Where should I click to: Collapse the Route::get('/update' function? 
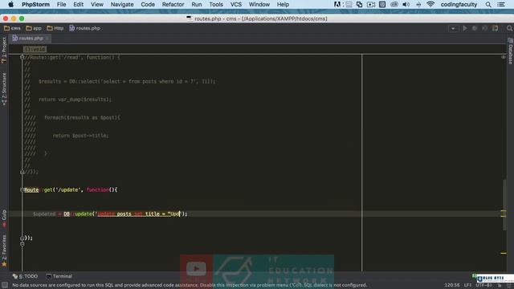[22, 189]
